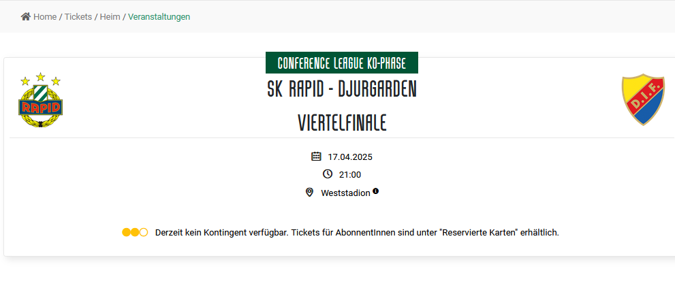Select the Veranstaltungen breadcrumb item
This screenshot has height=292, width=675.
pos(159,16)
